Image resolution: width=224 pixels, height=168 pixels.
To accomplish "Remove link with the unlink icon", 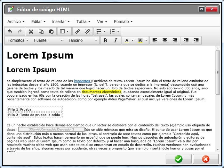I will point(88,31).
